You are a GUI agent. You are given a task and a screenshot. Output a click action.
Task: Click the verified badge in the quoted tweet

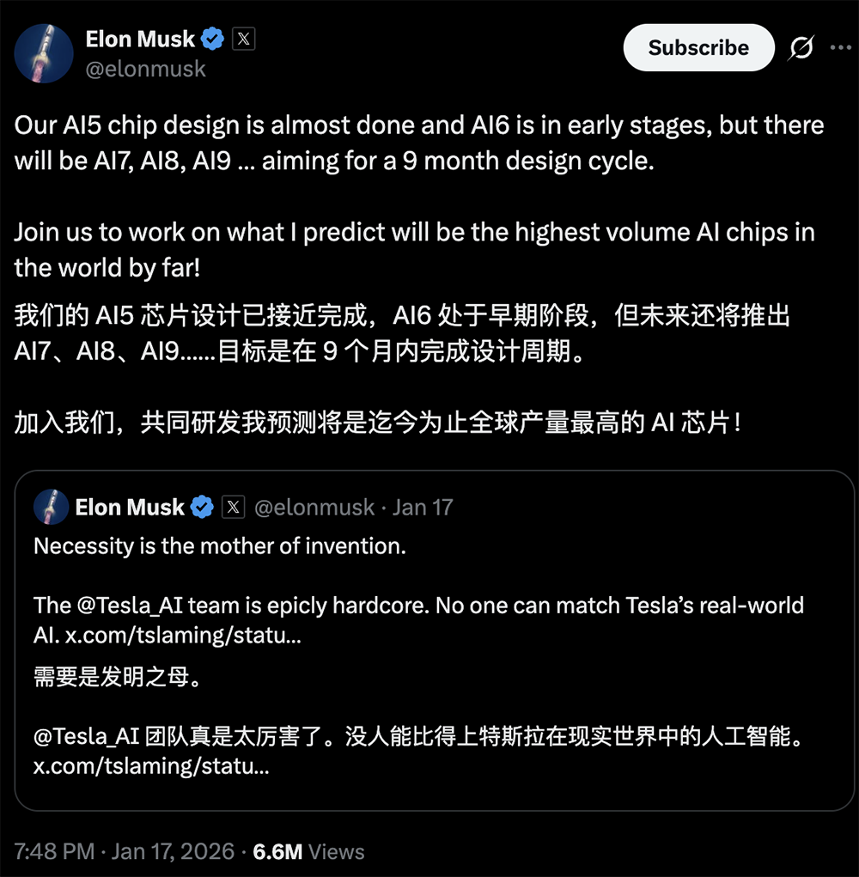pyautogui.click(x=200, y=507)
